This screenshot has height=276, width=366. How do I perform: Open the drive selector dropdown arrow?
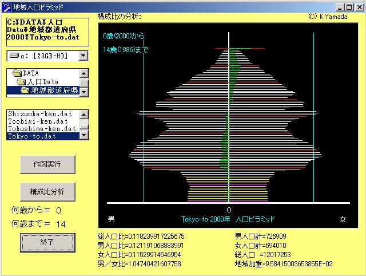click(83, 56)
